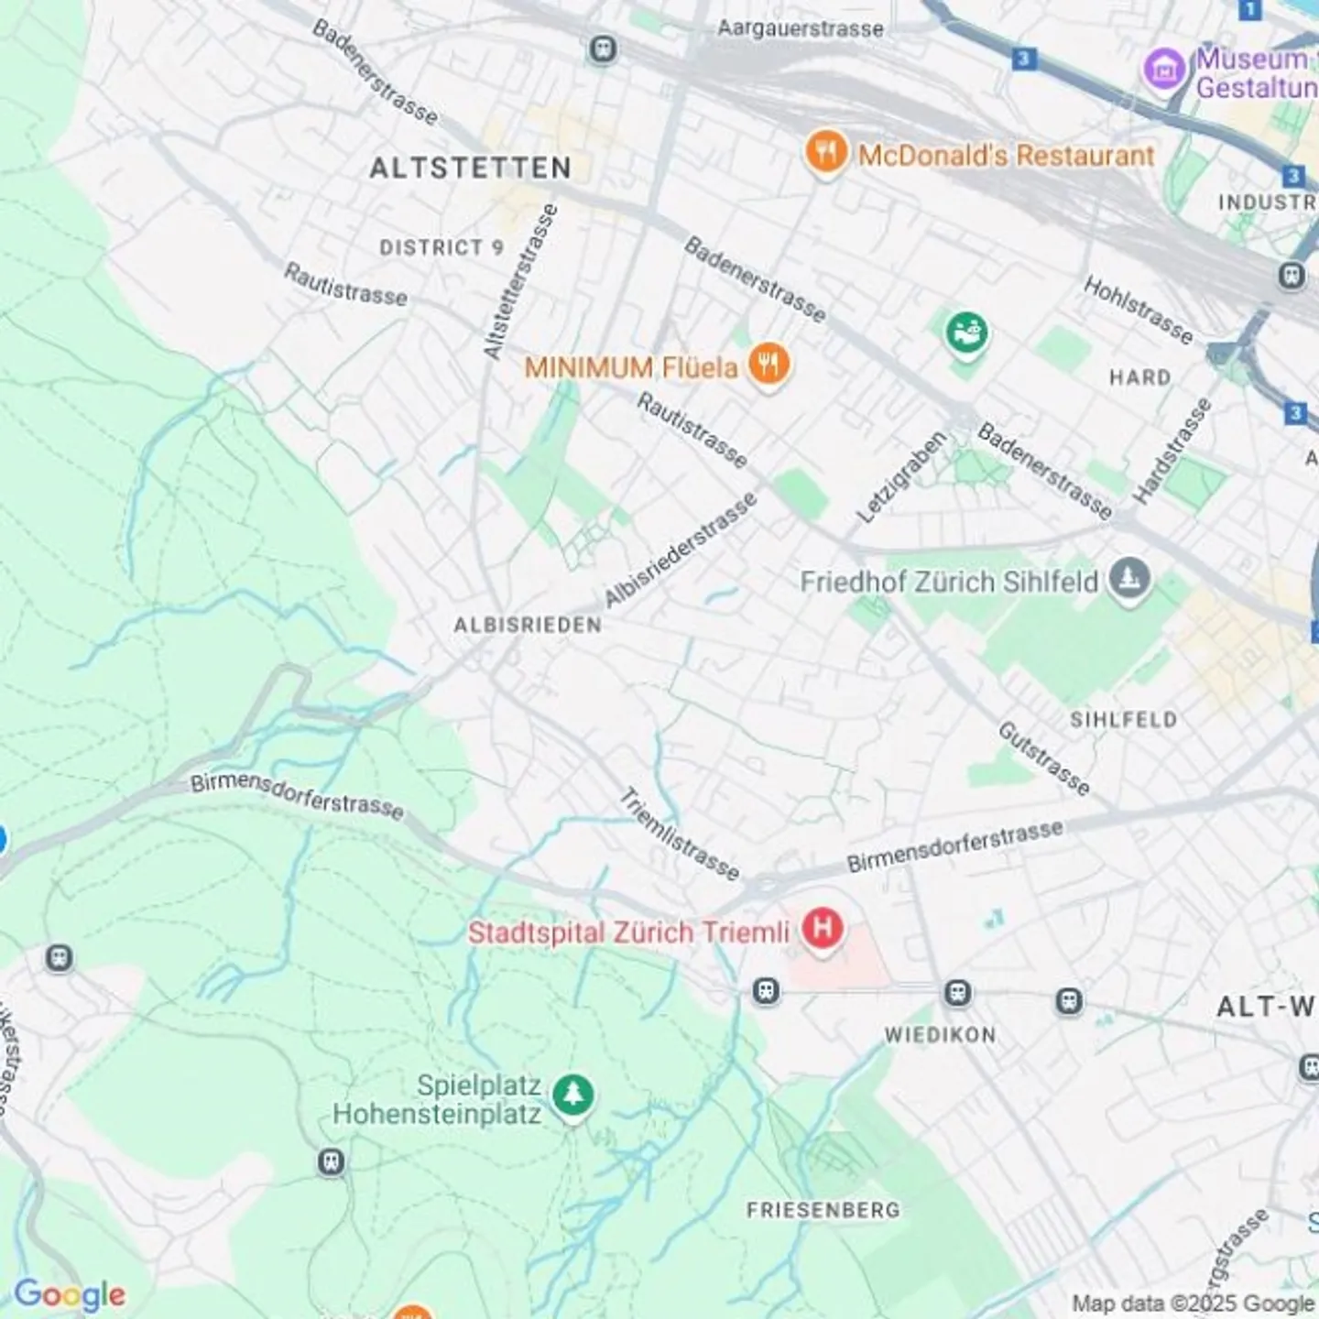Click the FRIESENBERG neighborhood label

823,1210
